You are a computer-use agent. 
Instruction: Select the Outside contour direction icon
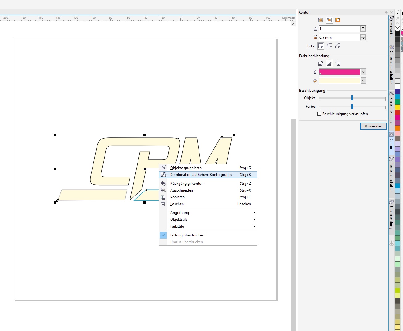pyautogui.click(x=338, y=20)
